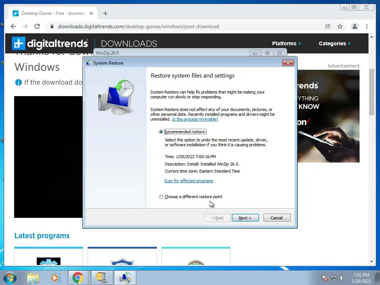Screen dimensions: 380x285
Task: Select the Recommended restore radio button
Action: [x=161, y=132]
